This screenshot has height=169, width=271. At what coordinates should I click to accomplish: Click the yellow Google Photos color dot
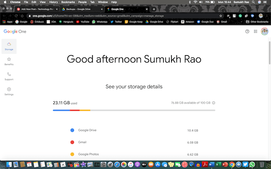tap(72, 154)
